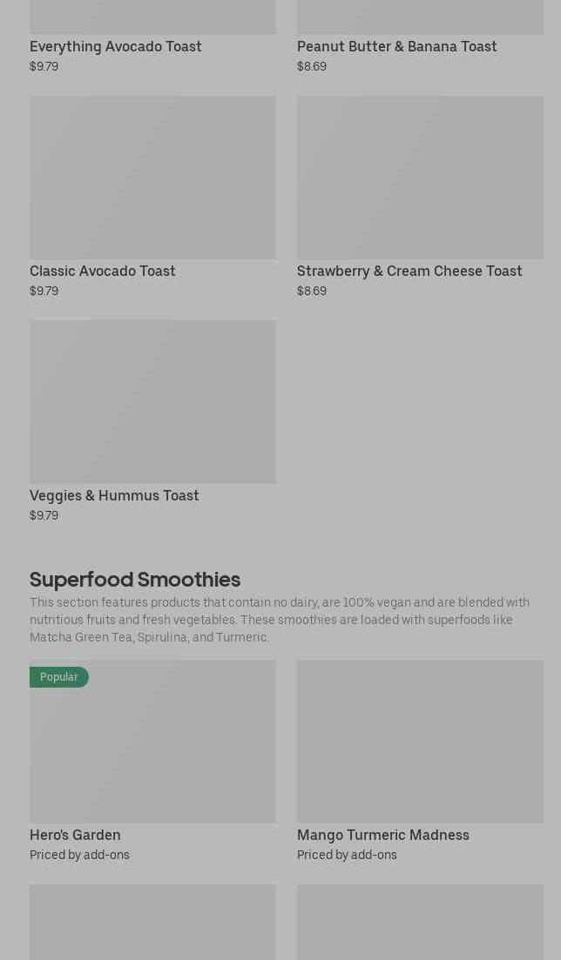Click the Superfood Smoothies section heading
Viewport: 561px width, 960px height.
tap(135, 579)
